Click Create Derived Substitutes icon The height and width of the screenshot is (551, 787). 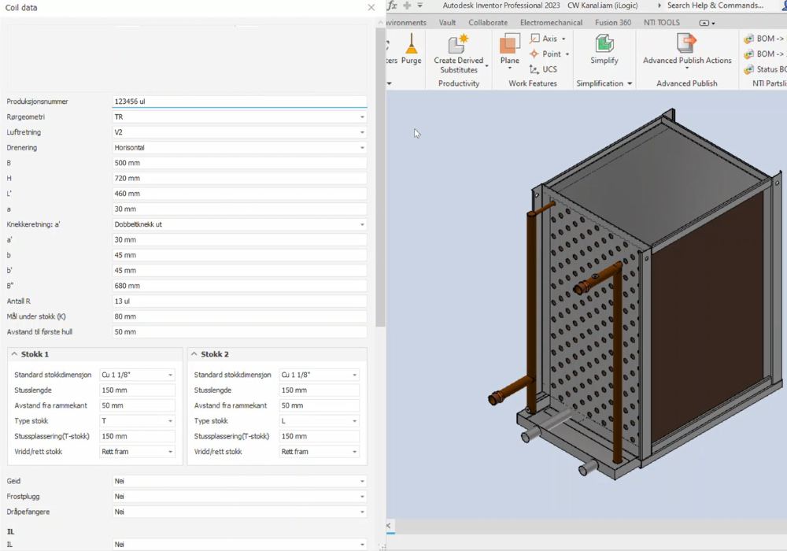coord(458,44)
